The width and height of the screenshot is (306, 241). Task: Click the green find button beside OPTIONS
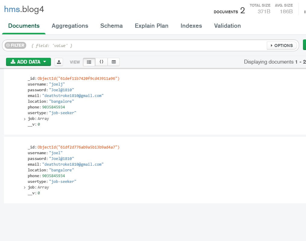304,45
